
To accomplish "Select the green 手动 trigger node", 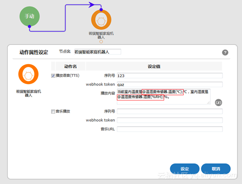I will 29,16.
